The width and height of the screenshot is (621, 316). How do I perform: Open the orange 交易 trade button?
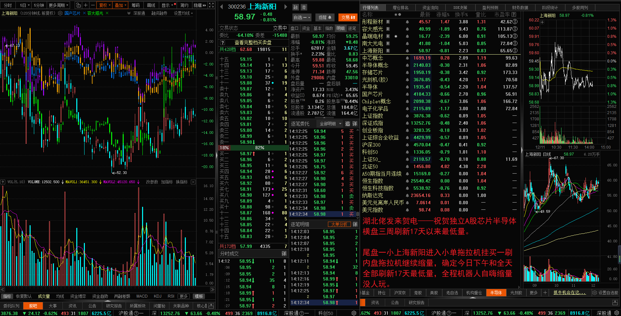click(x=348, y=17)
